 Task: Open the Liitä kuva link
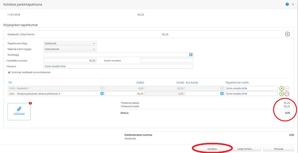[x=19, y=114]
